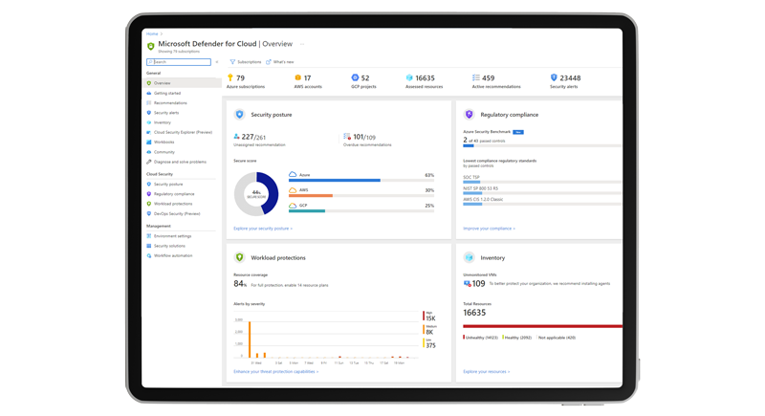Click the AWS secure score orange bar
This screenshot has width=765, height=416.
click(x=311, y=195)
